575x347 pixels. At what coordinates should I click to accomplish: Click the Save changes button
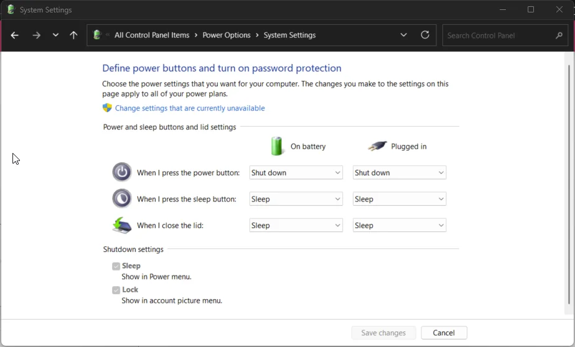(x=383, y=333)
